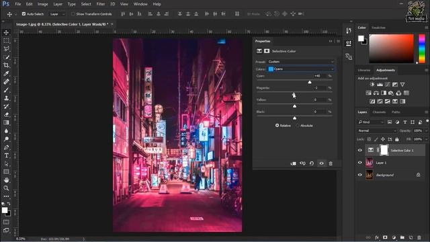Image resolution: width=430 pixels, height=242 pixels.
Task: Switch to the Swatches tab
Action: (x=378, y=28)
